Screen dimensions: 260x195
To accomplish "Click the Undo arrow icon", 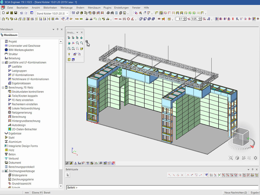I will click(21, 13).
